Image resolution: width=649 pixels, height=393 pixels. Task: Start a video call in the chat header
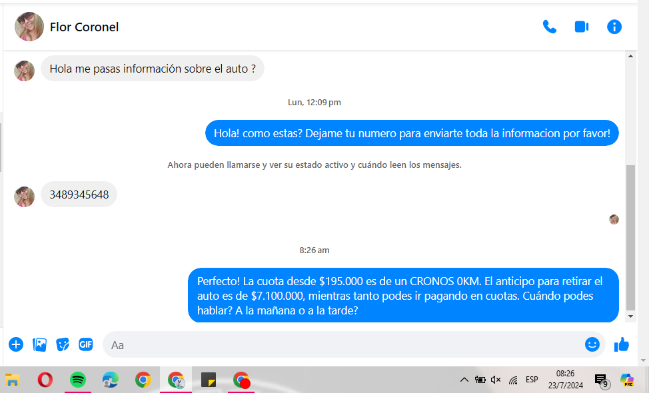[582, 27]
